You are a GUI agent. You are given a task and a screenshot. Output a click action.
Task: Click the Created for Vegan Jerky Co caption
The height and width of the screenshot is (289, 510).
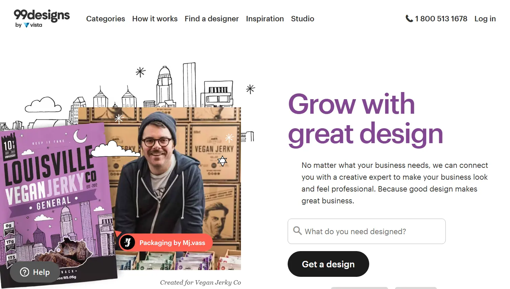(x=200, y=282)
